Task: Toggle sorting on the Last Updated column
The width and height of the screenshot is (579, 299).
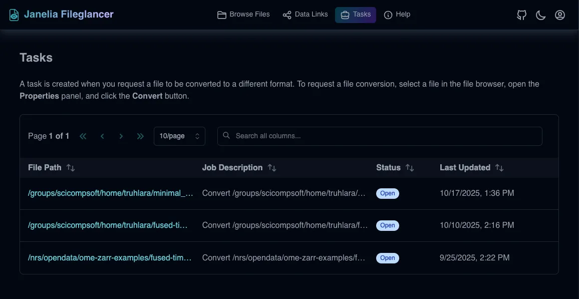Action: [500, 168]
